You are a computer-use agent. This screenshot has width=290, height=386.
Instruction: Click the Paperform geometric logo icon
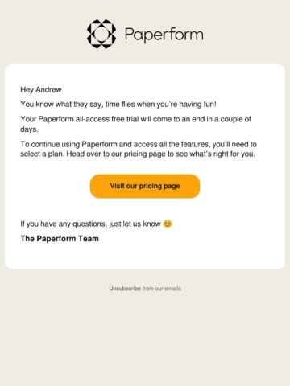pyautogui.click(x=101, y=34)
